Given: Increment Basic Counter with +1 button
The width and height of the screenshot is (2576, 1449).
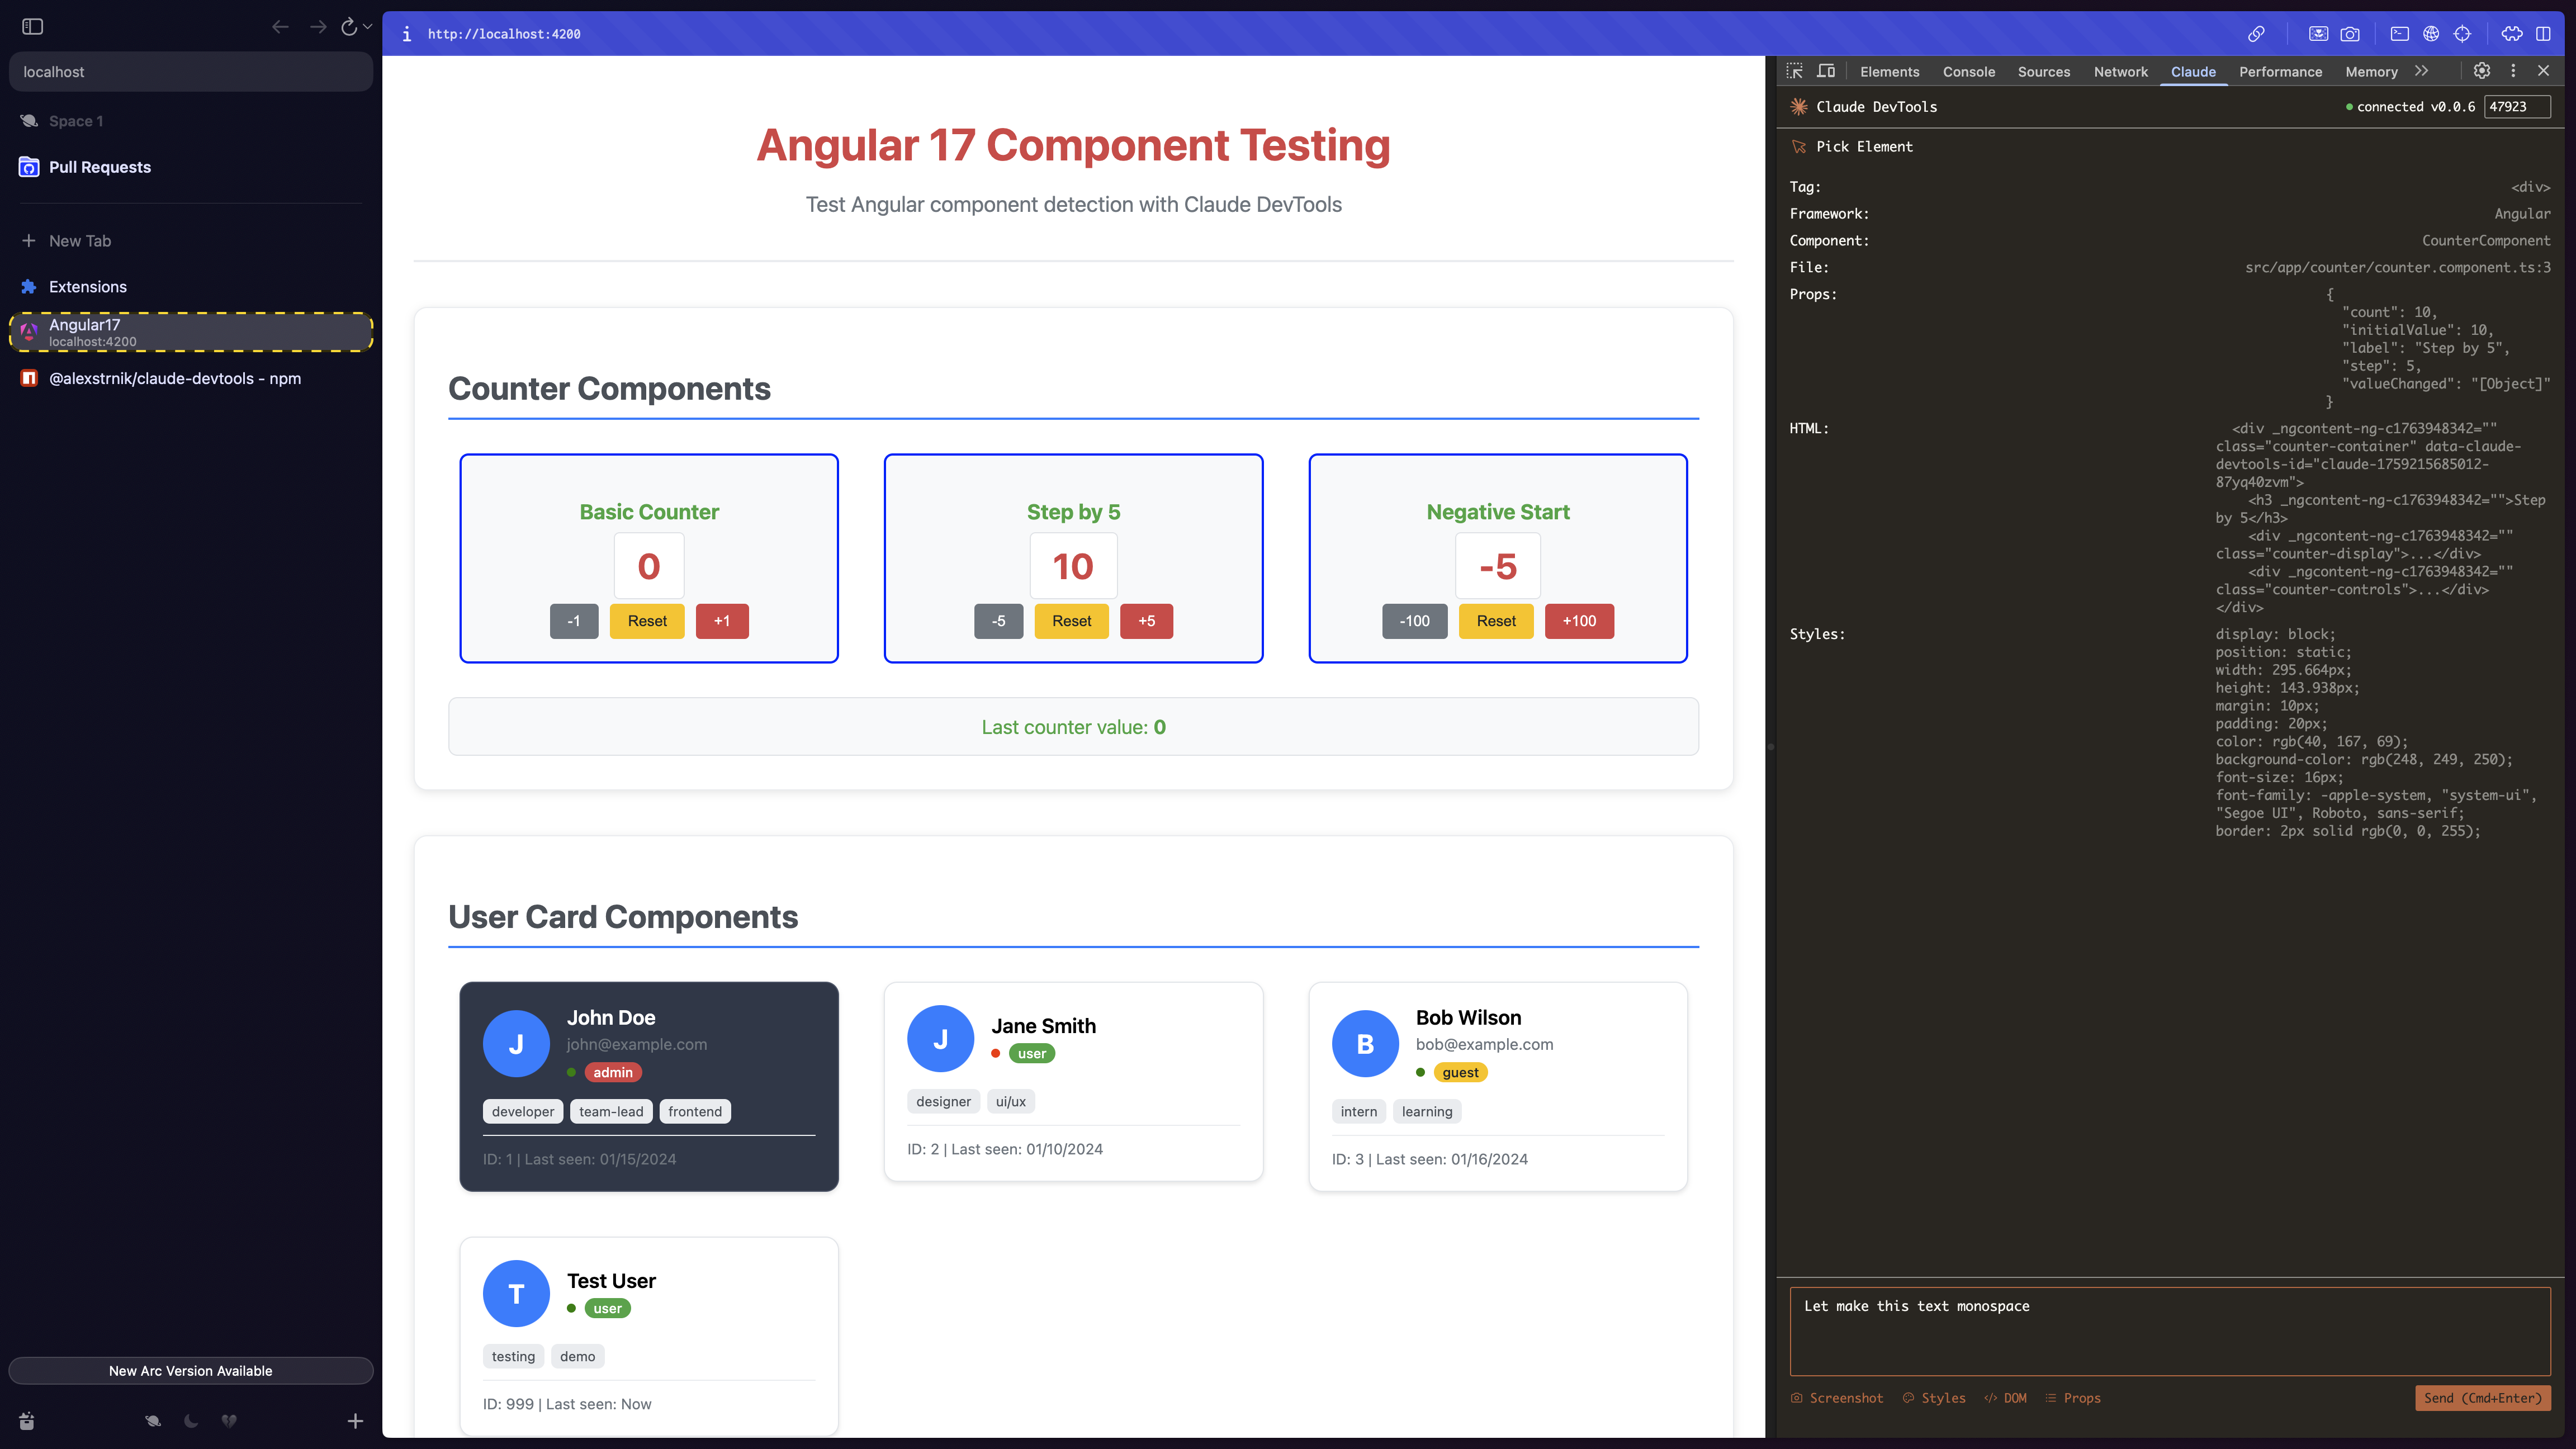Looking at the screenshot, I should click(722, 621).
